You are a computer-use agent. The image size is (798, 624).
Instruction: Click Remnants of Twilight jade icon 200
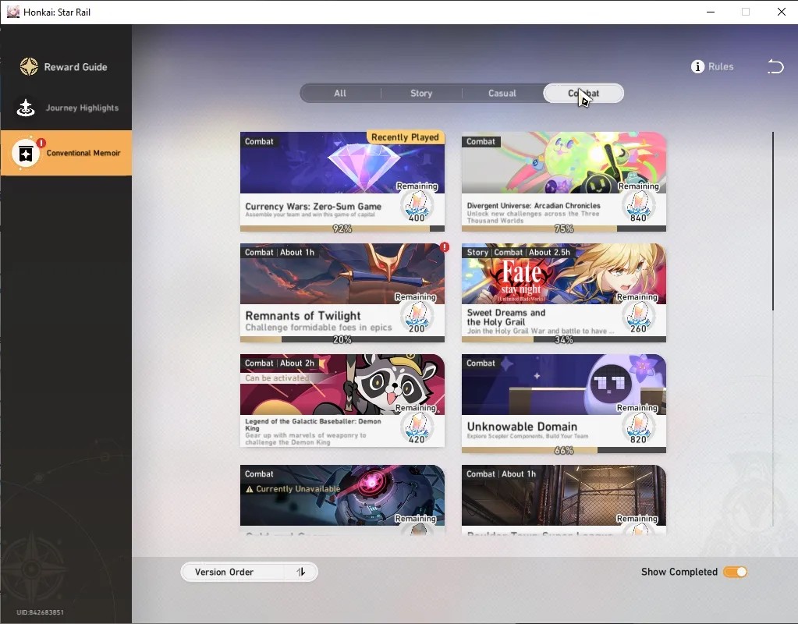[x=417, y=317]
